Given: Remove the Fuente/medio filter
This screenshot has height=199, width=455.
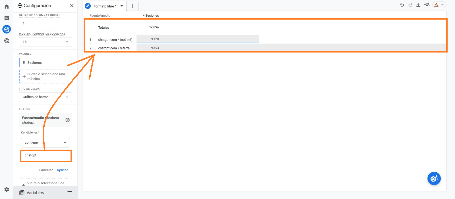Looking at the screenshot, I should click(67, 120).
